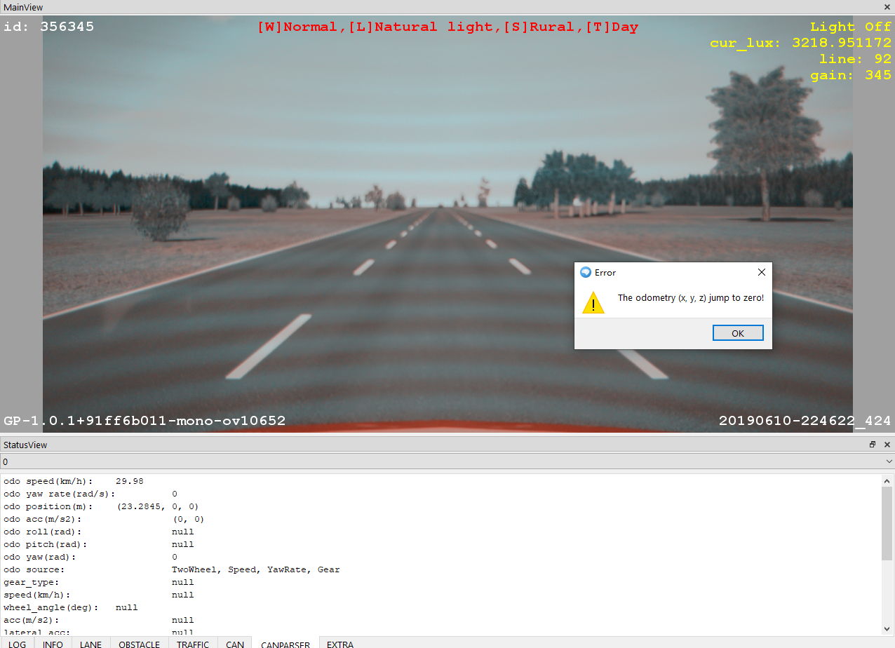Close the StatusView panel
The width and height of the screenshot is (895, 648).
[x=887, y=445]
